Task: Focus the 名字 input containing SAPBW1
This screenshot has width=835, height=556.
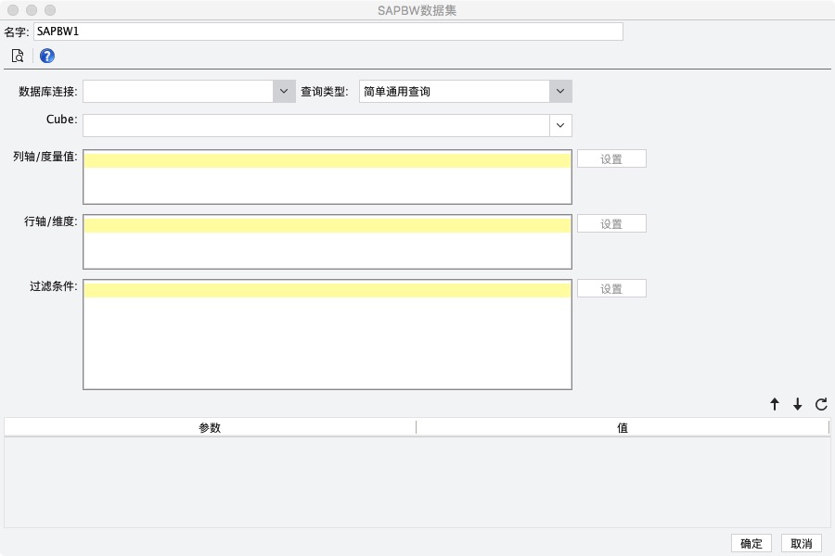Action: point(328,32)
